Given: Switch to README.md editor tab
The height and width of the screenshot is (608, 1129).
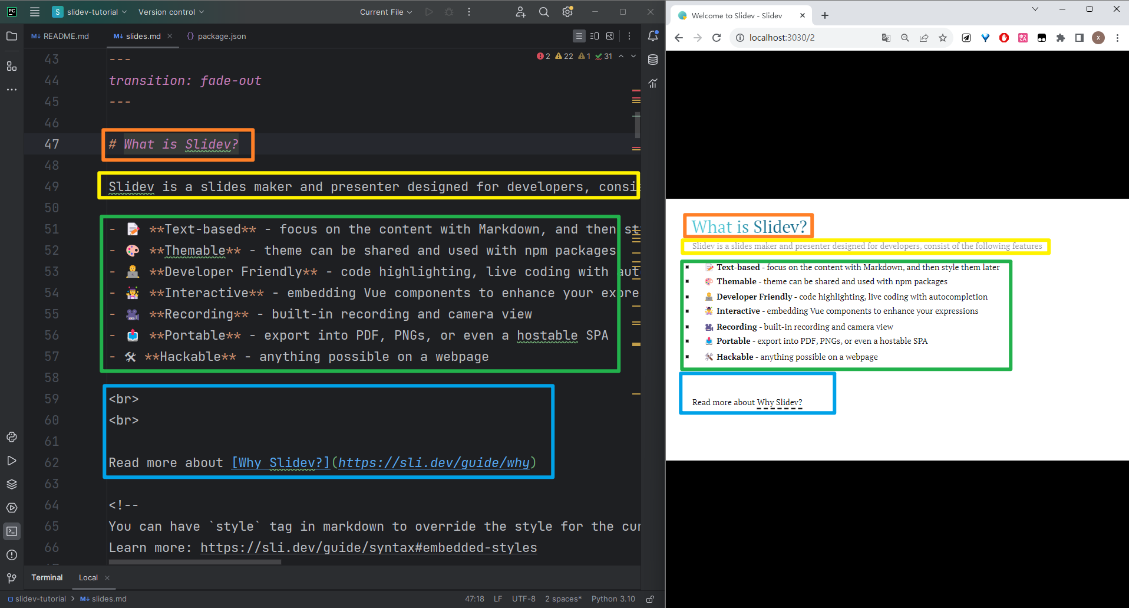Looking at the screenshot, I should click(x=60, y=37).
